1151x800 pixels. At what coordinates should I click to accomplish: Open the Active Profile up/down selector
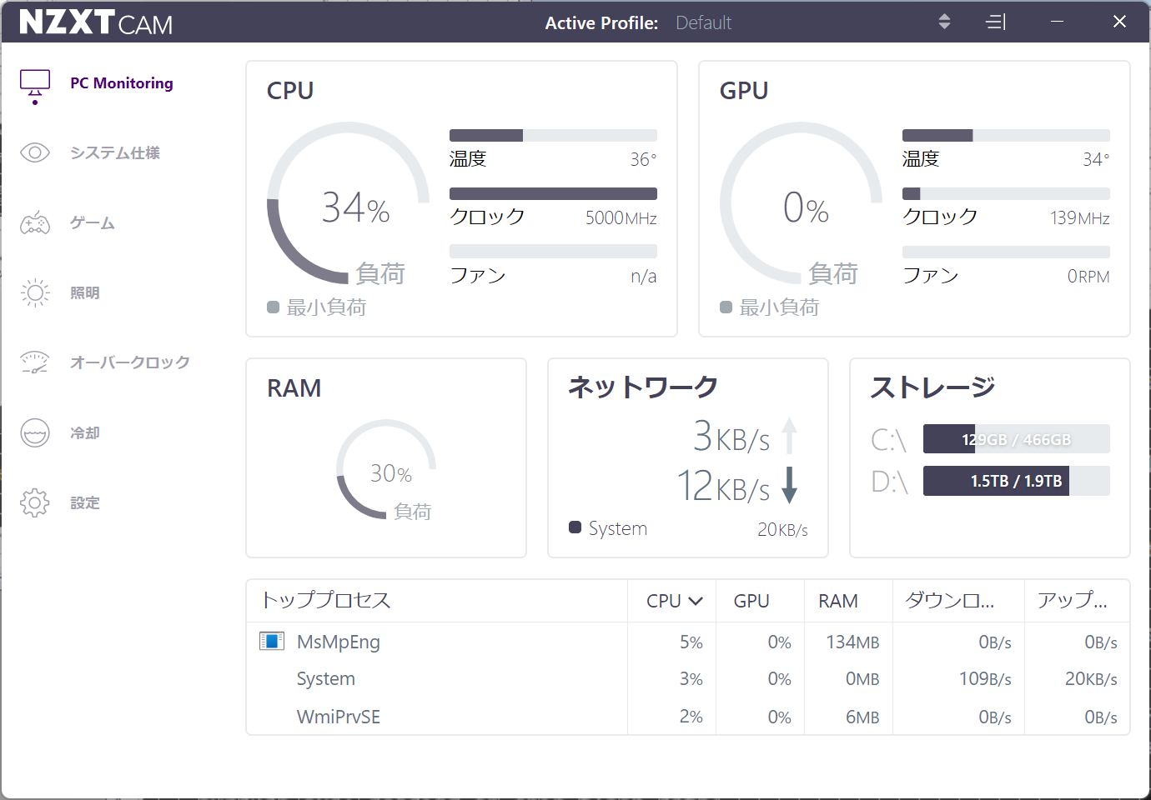(x=944, y=22)
